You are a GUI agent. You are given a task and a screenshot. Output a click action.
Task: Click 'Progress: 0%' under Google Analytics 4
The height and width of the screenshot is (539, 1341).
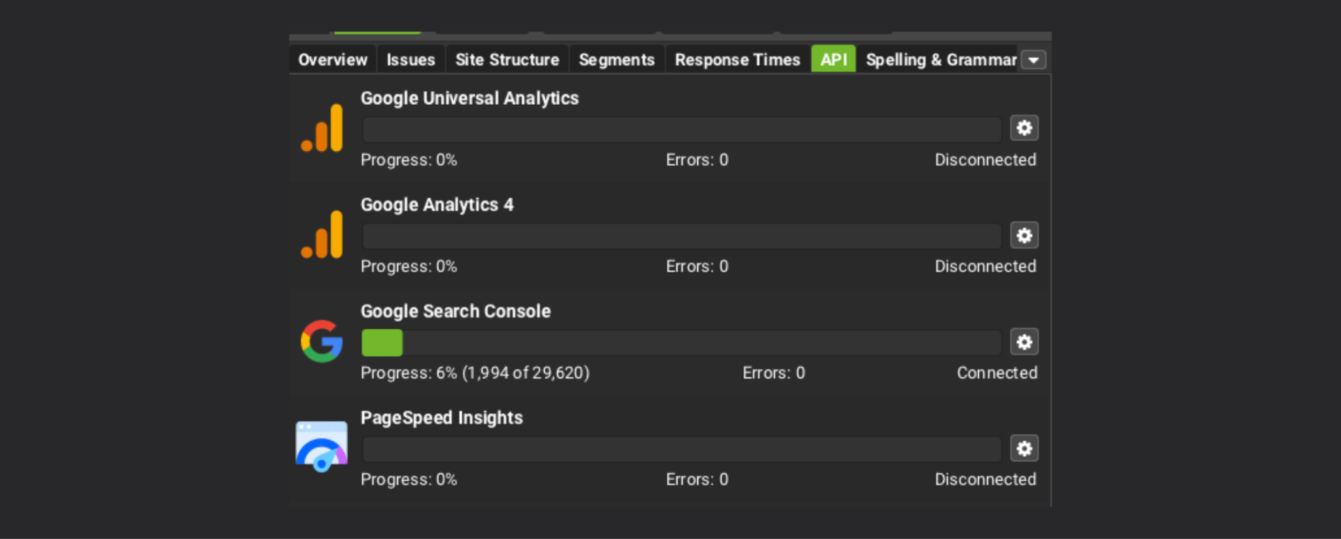(x=409, y=267)
